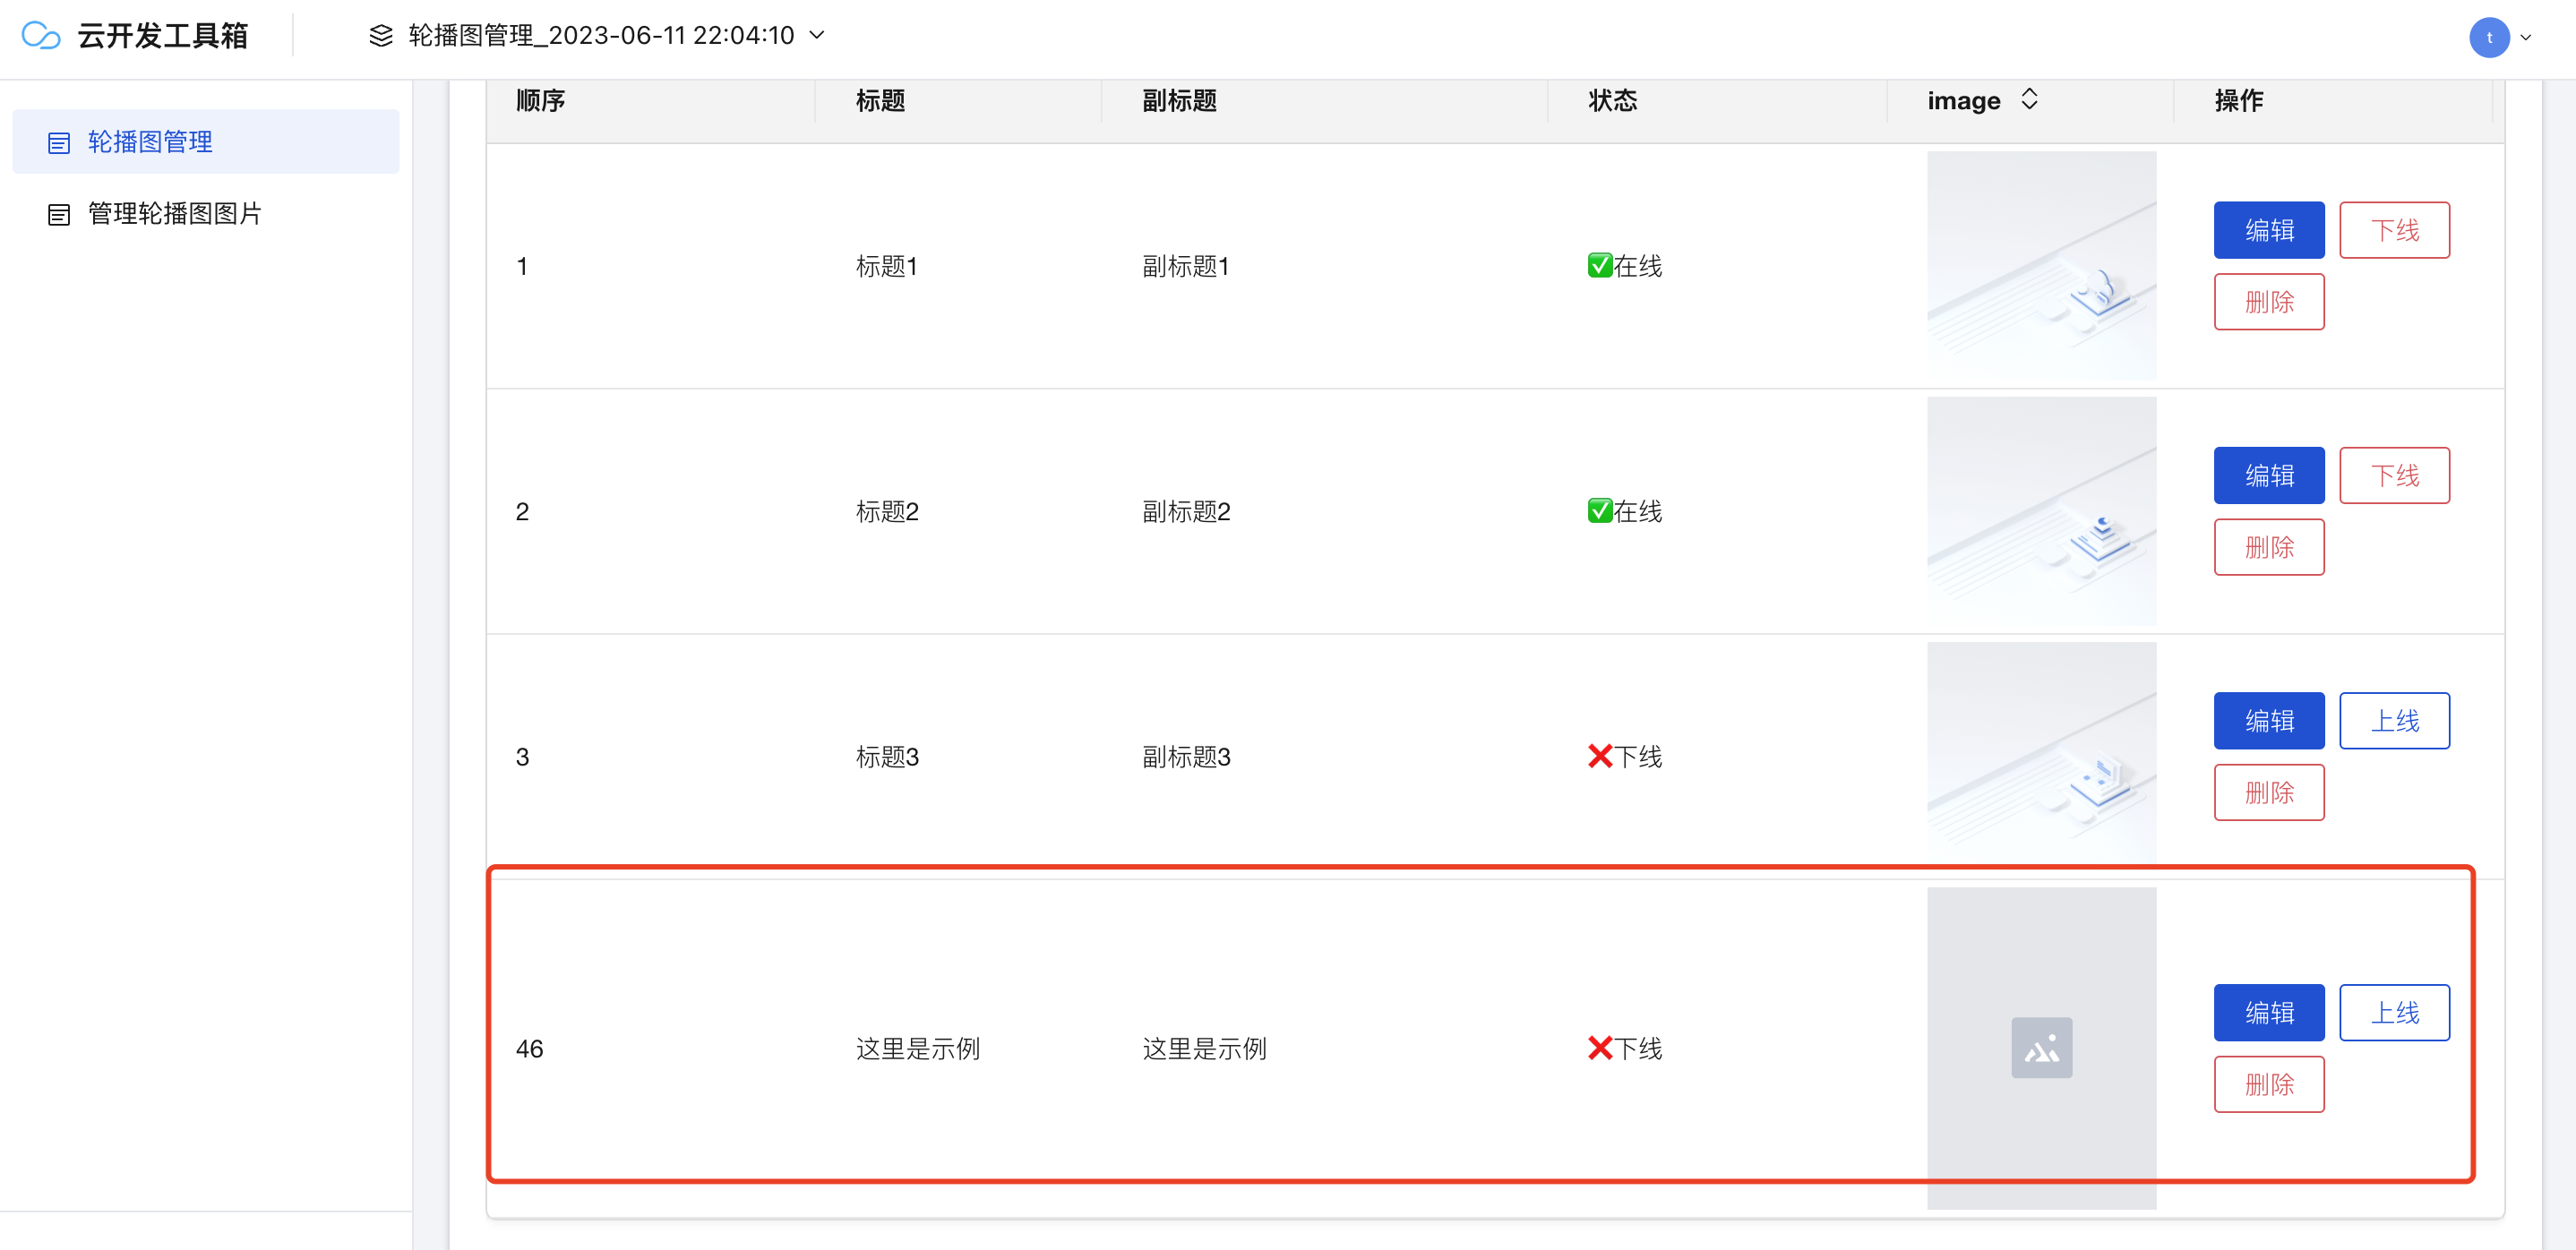The height and width of the screenshot is (1250, 2576).
Task: Click the layers icon beside app name
Action: pyautogui.click(x=381, y=36)
